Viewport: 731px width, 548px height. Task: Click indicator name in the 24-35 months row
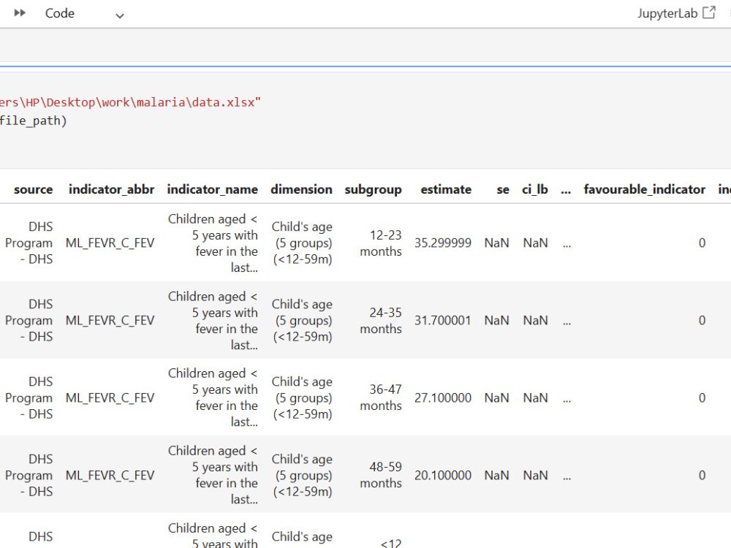pos(213,321)
